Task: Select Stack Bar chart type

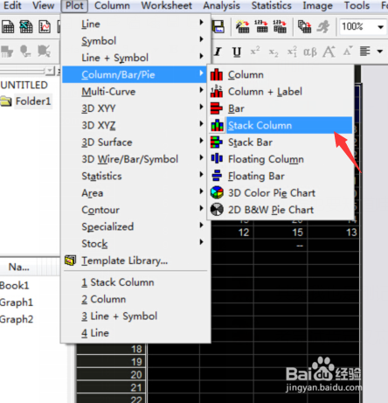Action: coord(281,142)
